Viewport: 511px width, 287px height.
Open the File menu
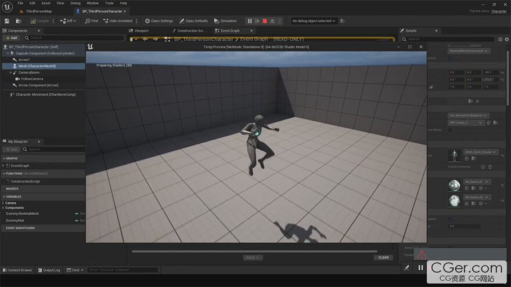[x=20, y=3]
